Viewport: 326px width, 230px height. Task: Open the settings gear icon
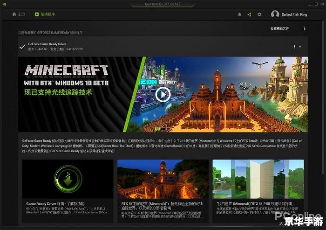[259, 14]
